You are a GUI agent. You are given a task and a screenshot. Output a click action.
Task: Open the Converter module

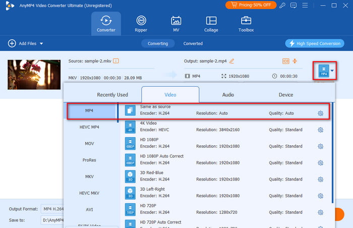(106, 24)
